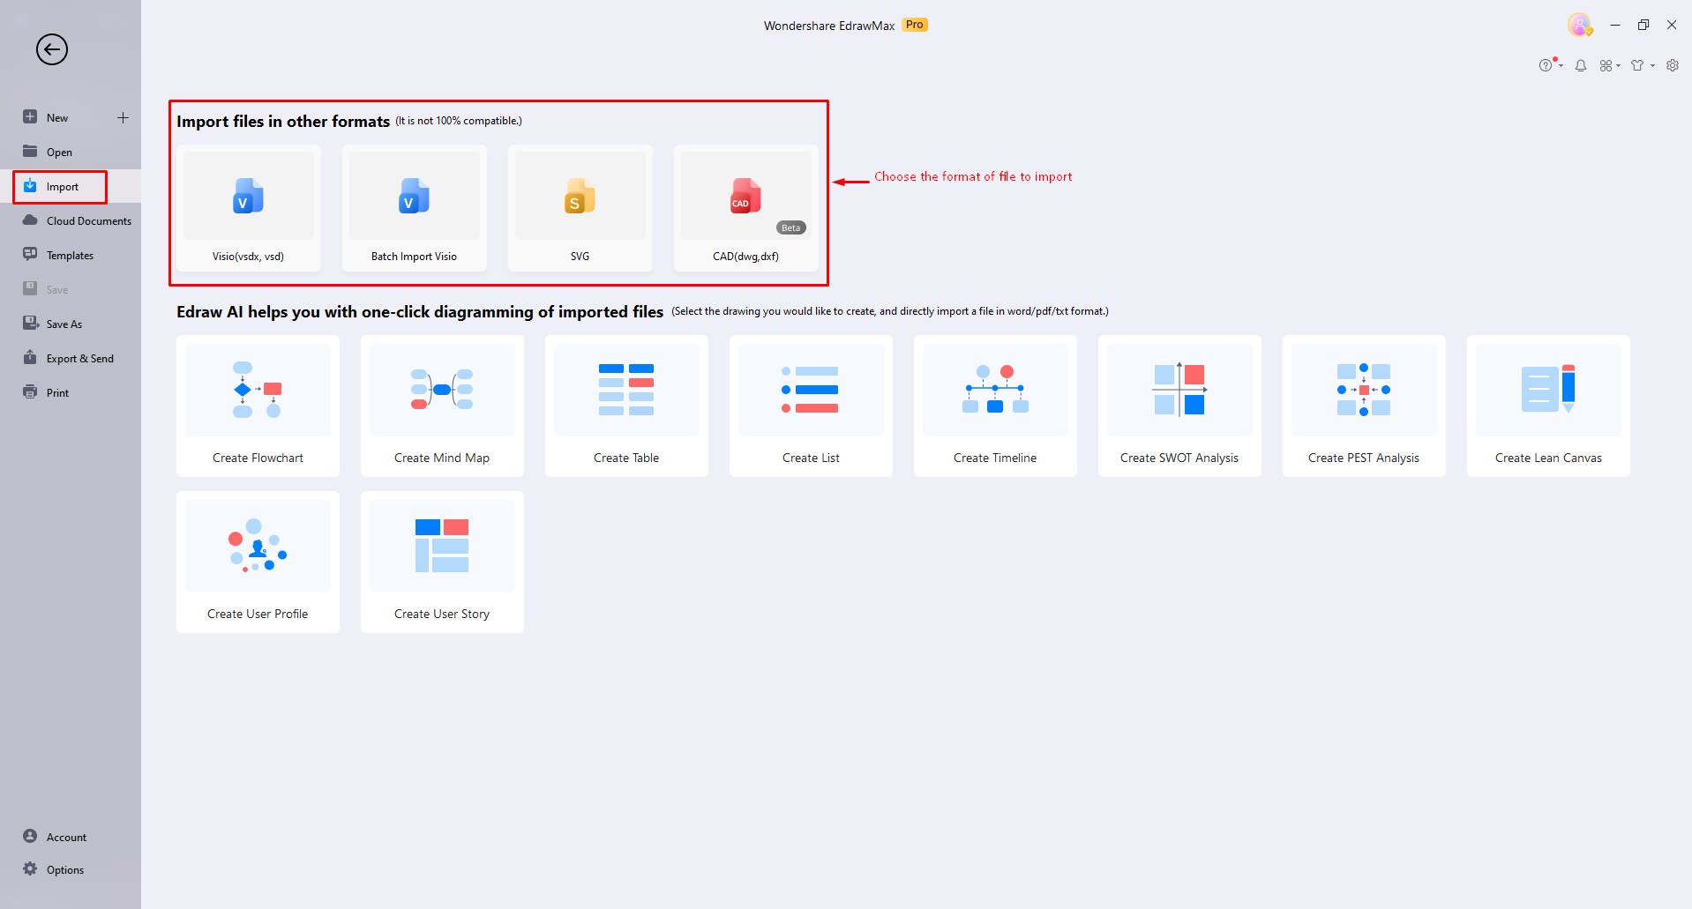Open the Create Mind Map card

coord(442,406)
